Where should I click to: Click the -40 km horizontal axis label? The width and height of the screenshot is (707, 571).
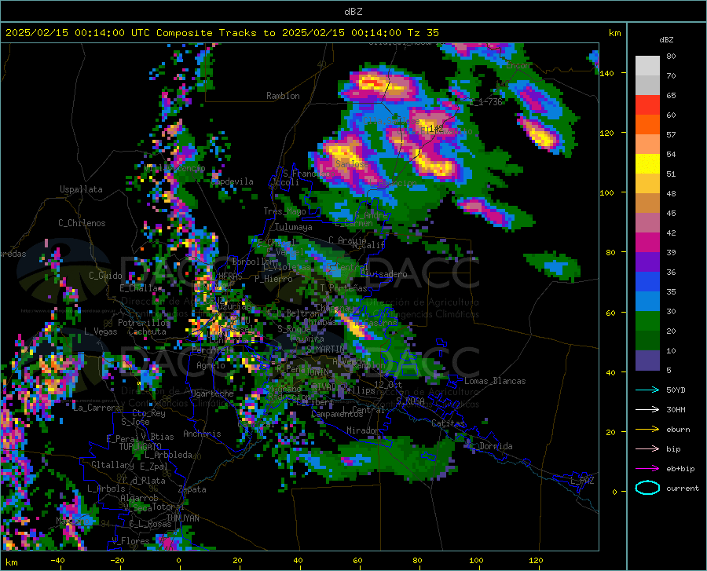[x=57, y=560]
